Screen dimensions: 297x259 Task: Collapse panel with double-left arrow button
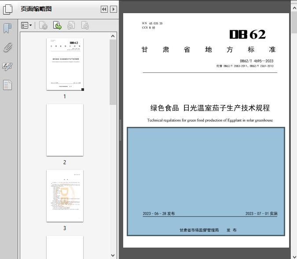pyautogui.click(x=104, y=9)
